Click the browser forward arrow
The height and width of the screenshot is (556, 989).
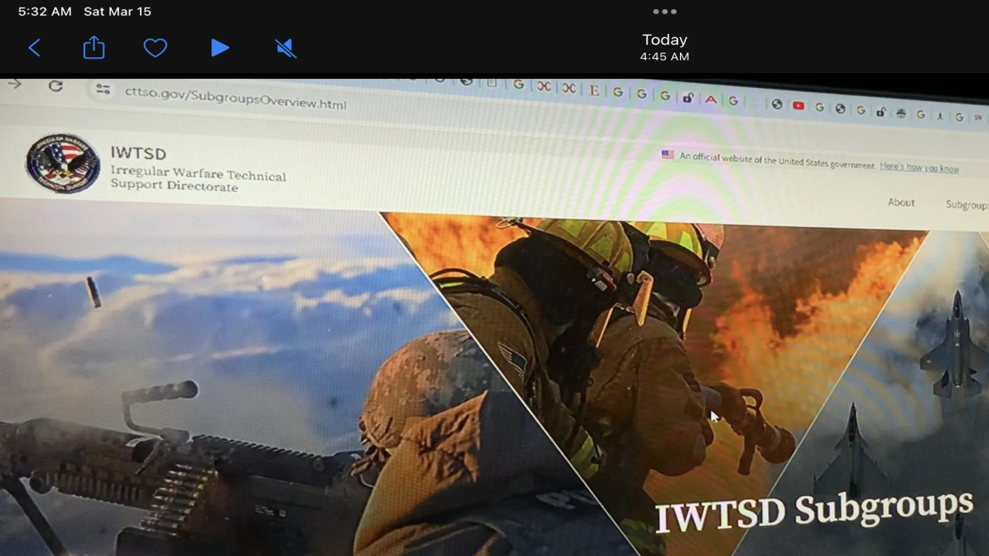click(x=15, y=83)
